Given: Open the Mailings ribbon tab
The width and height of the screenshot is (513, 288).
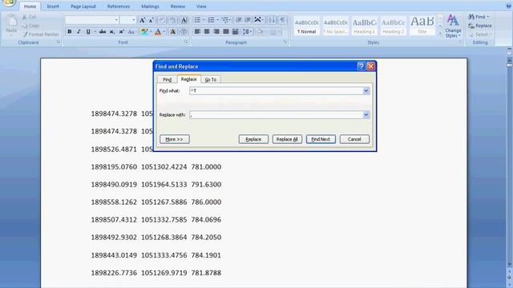Looking at the screenshot, I should pyautogui.click(x=150, y=6).
